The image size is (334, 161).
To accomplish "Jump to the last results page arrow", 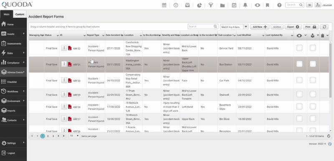I will (64, 136).
